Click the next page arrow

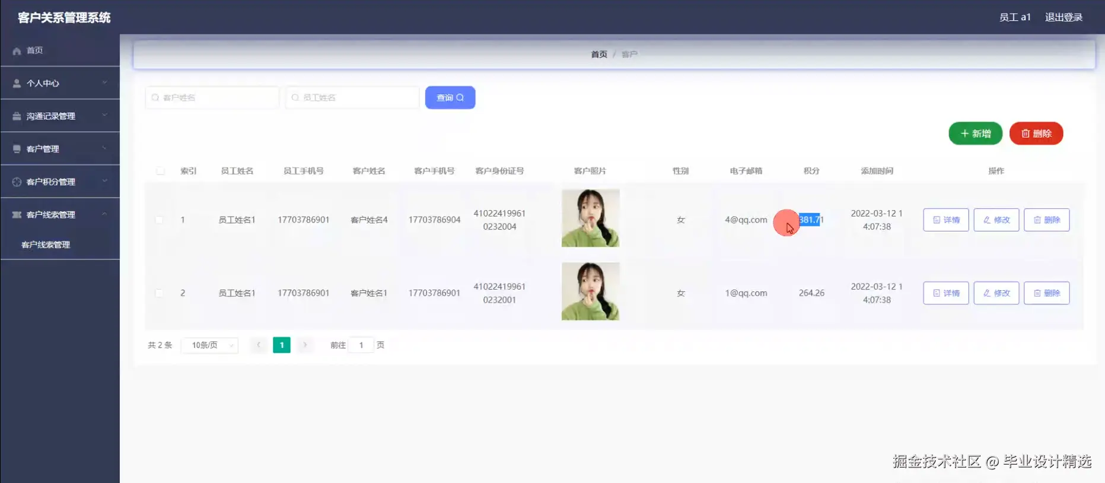pos(305,345)
